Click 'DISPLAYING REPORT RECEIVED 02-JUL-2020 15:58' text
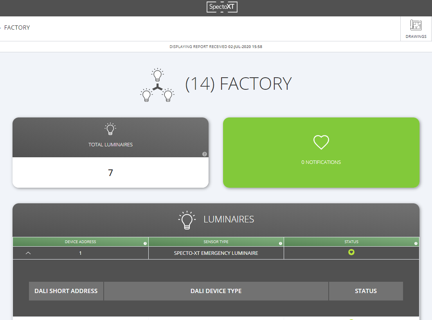 click(x=216, y=47)
